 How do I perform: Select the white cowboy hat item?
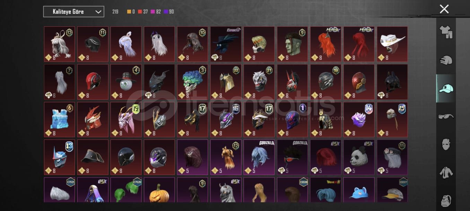392,44
